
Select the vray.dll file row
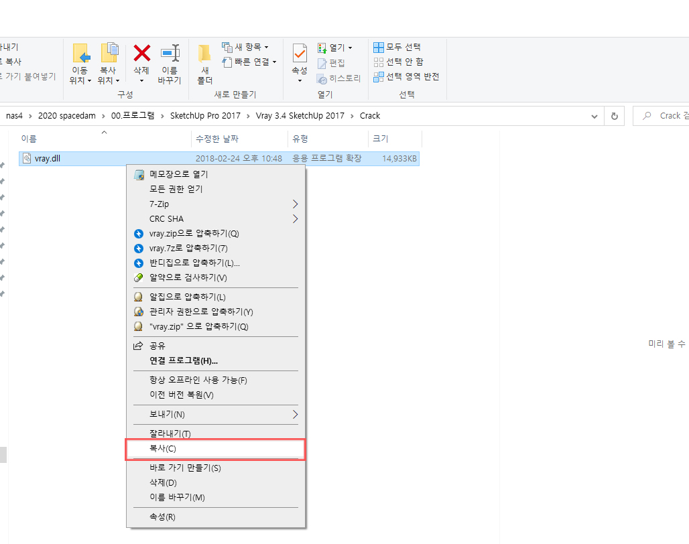218,159
